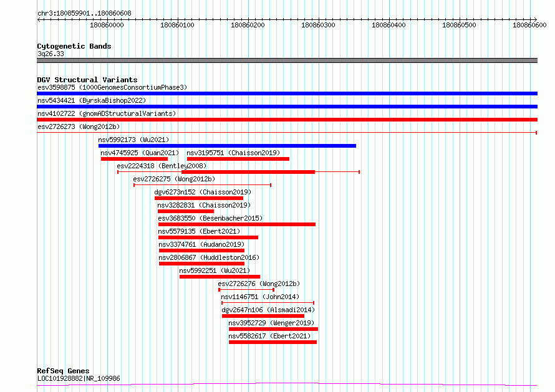The width and height of the screenshot is (555, 392).
Task: Select esv3683550 (Besenbacher2015) label
Action: 210,218
